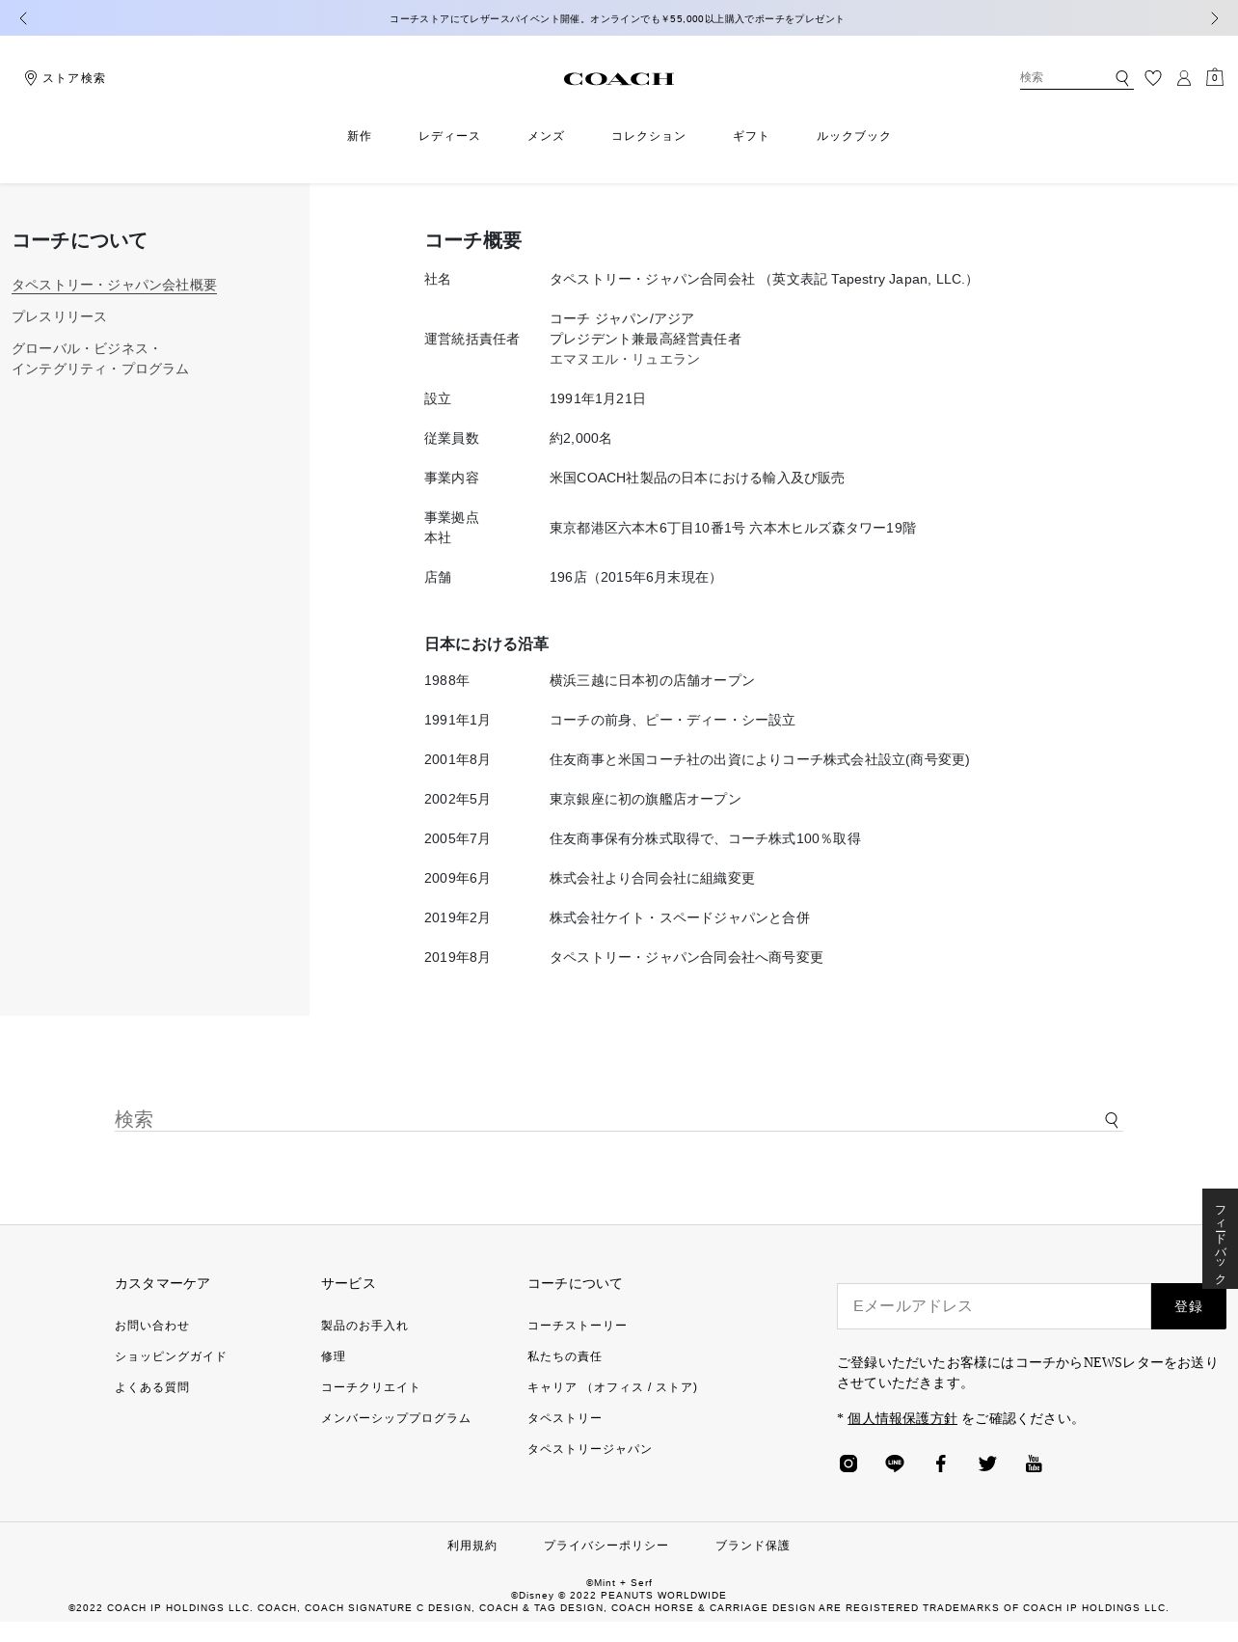1238x1642 pixels.
Task: Open the ギフト menu
Action: point(751,136)
